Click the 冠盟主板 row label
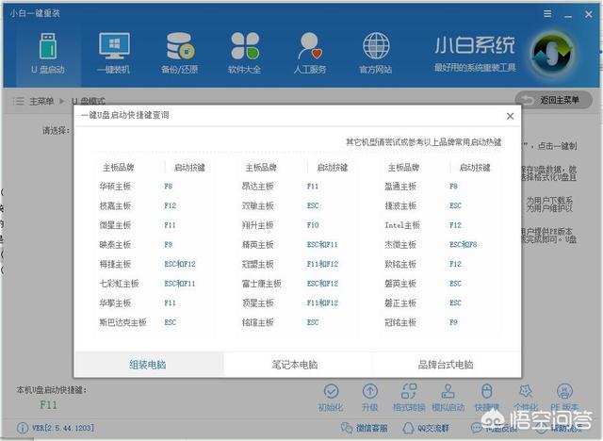603x441 pixels. tap(257, 264)
